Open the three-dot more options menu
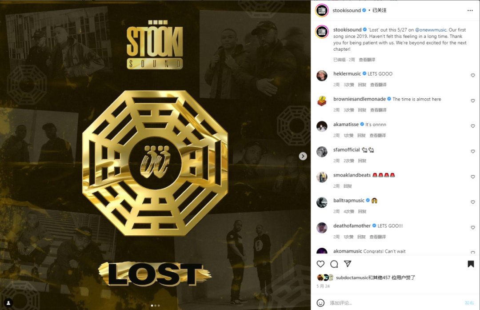 point(470,10)
